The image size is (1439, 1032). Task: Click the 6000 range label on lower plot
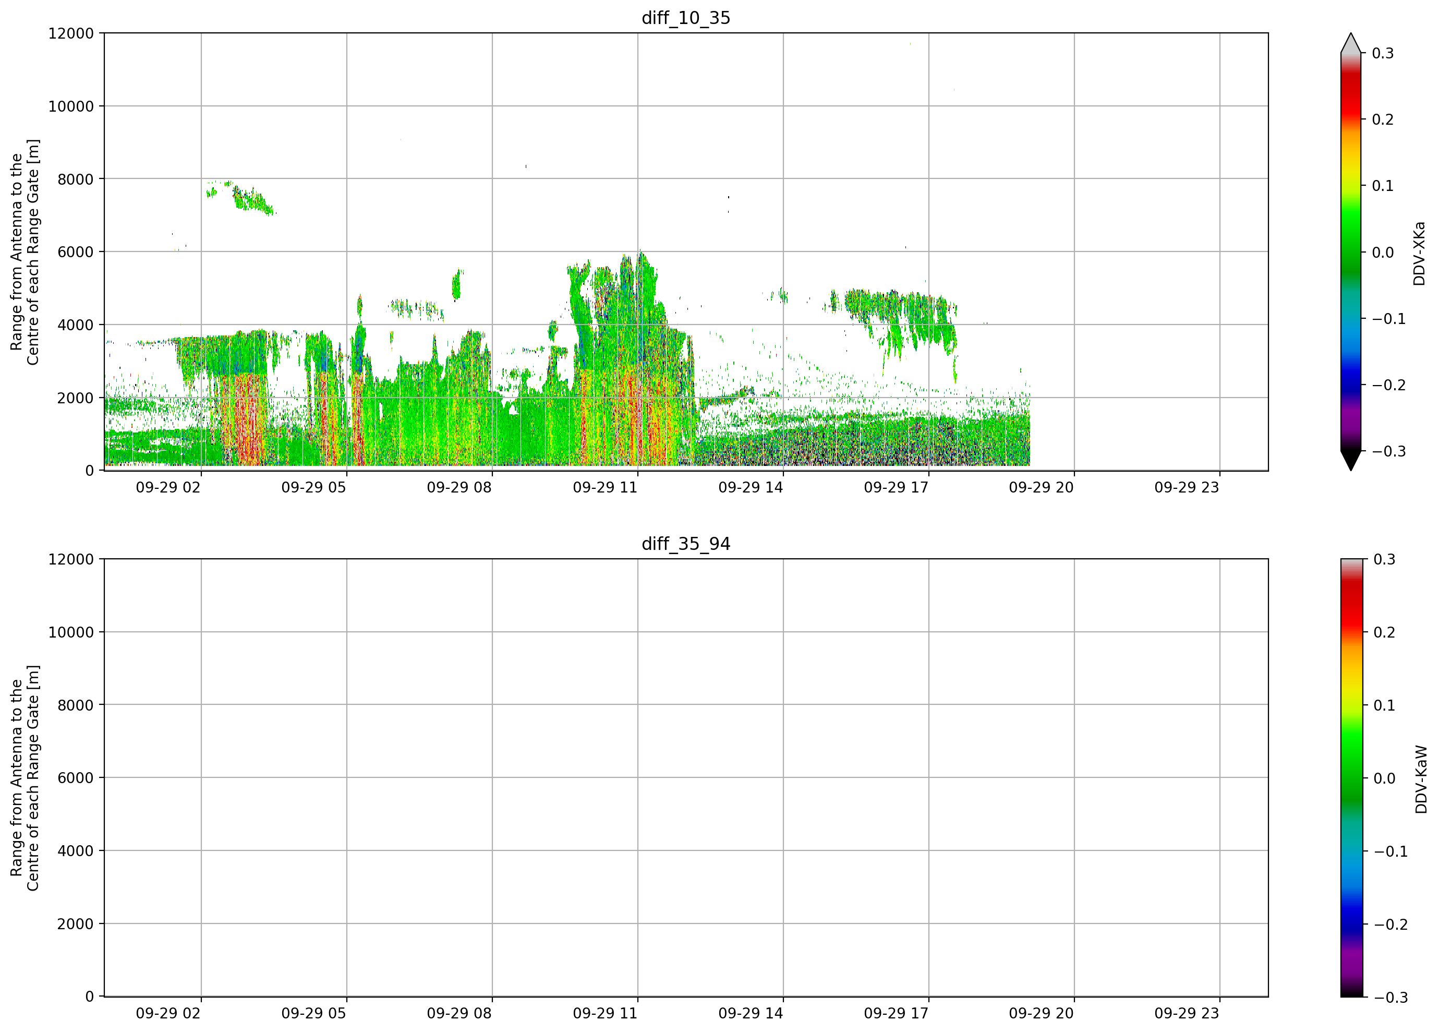(76, 777)
